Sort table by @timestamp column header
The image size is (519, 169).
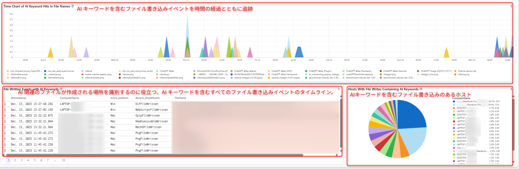(x=19, y=98)
